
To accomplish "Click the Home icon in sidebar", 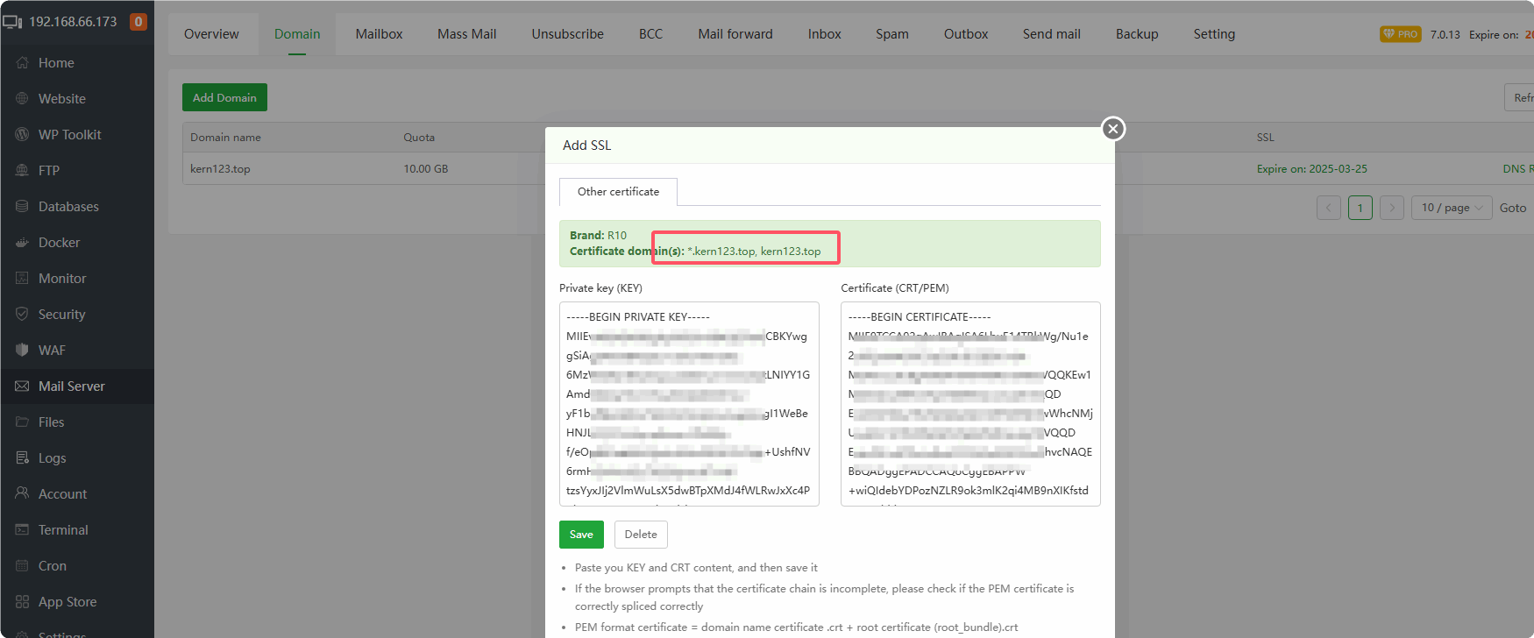I will (x=22, y=63).
